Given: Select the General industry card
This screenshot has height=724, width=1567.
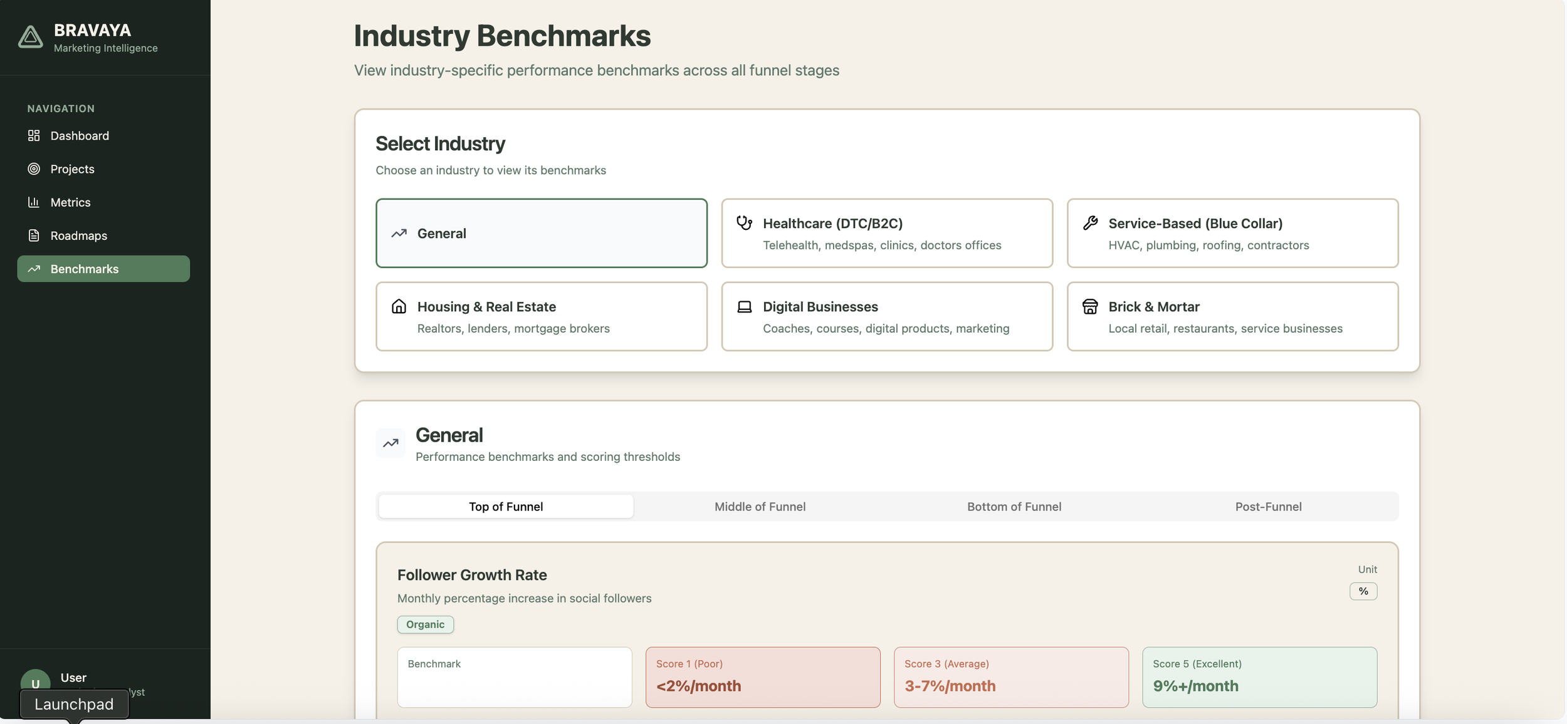Looking at the screenshot, I should (x=541, y=233).
